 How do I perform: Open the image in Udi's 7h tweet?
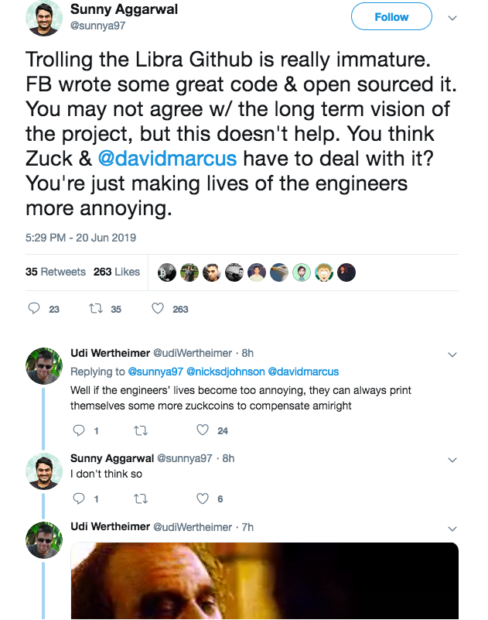coord(264,581)
